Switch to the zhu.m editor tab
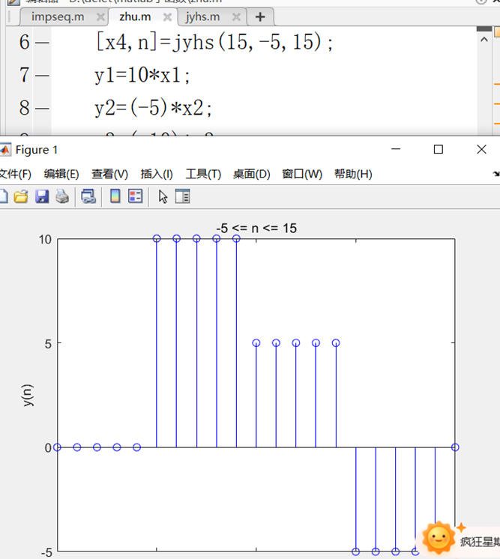Image resolution: width=500 pixels, height=559 pixels. tap(135, 16)
